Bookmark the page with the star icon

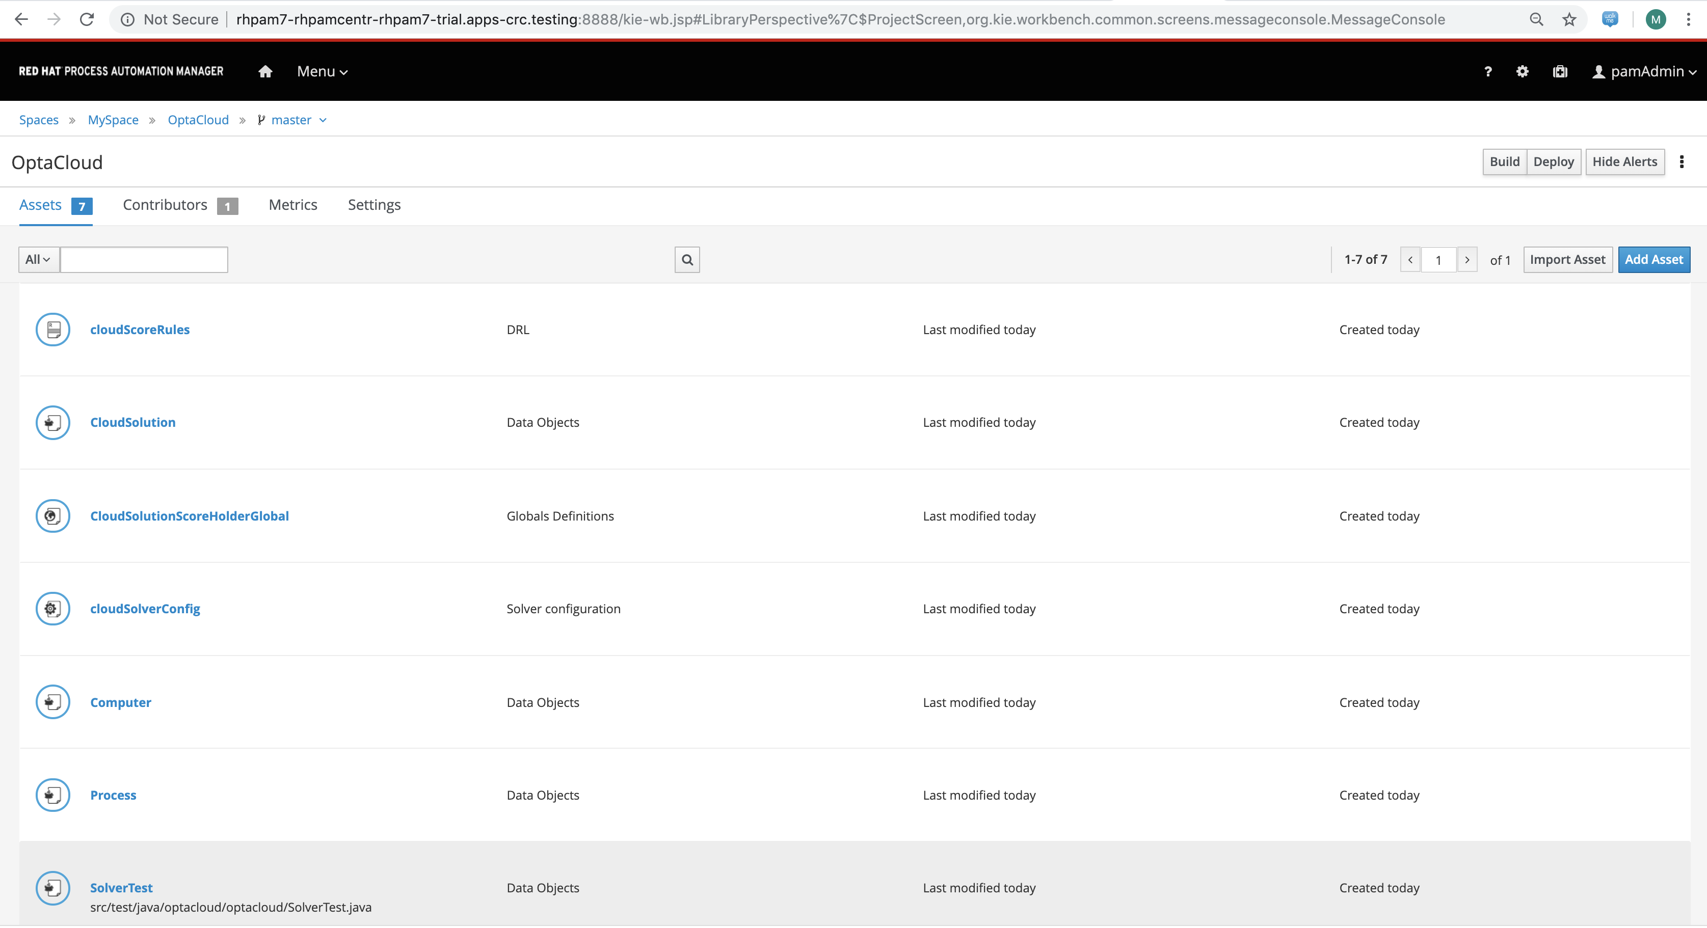[x=1569, y=19]
